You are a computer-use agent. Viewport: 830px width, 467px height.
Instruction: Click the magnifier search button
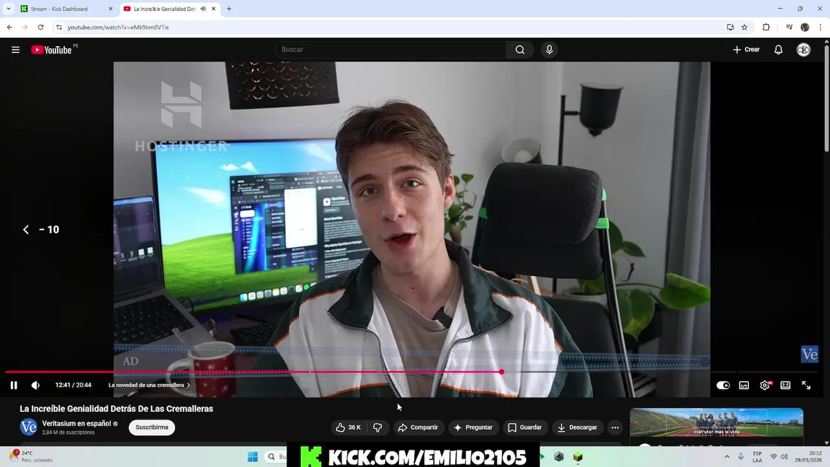click(520, 50)
